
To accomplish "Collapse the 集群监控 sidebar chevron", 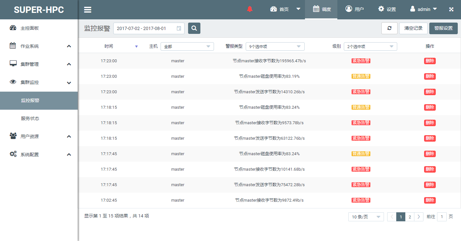I will pos(69,83).
